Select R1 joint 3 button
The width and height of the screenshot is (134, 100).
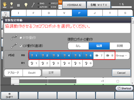tap(55, 63)
